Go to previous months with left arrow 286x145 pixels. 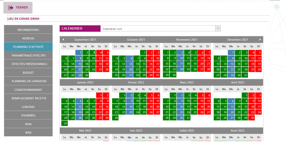63,39
